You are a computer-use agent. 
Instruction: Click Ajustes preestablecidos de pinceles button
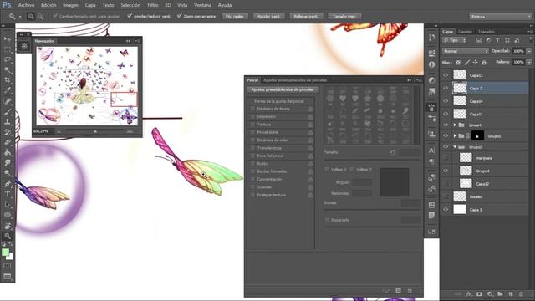pyautogui.click(x=283, y=89)
